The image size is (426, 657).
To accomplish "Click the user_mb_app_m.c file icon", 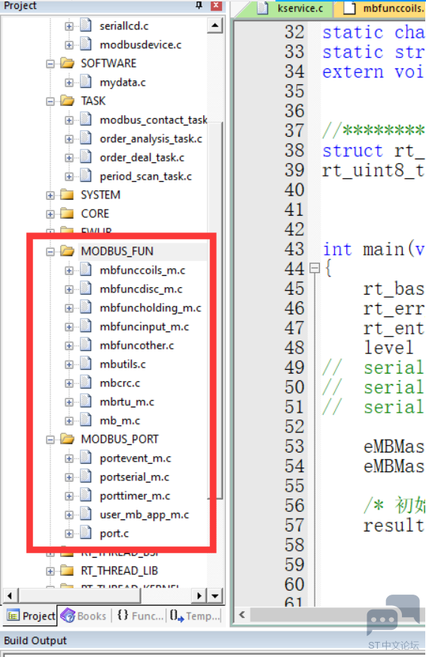I will [86, 514].
